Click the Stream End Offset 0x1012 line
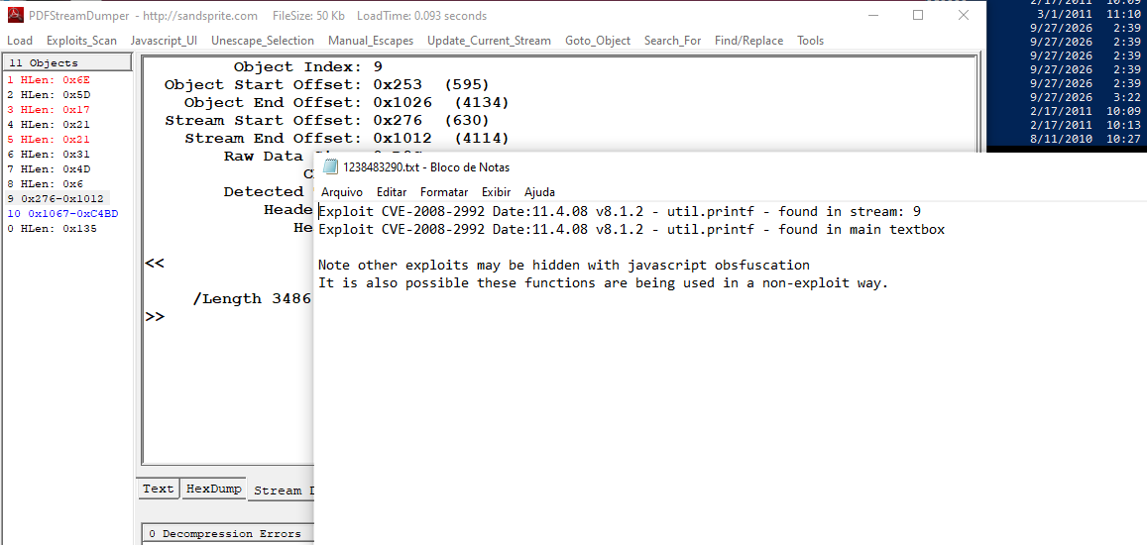 347,139
